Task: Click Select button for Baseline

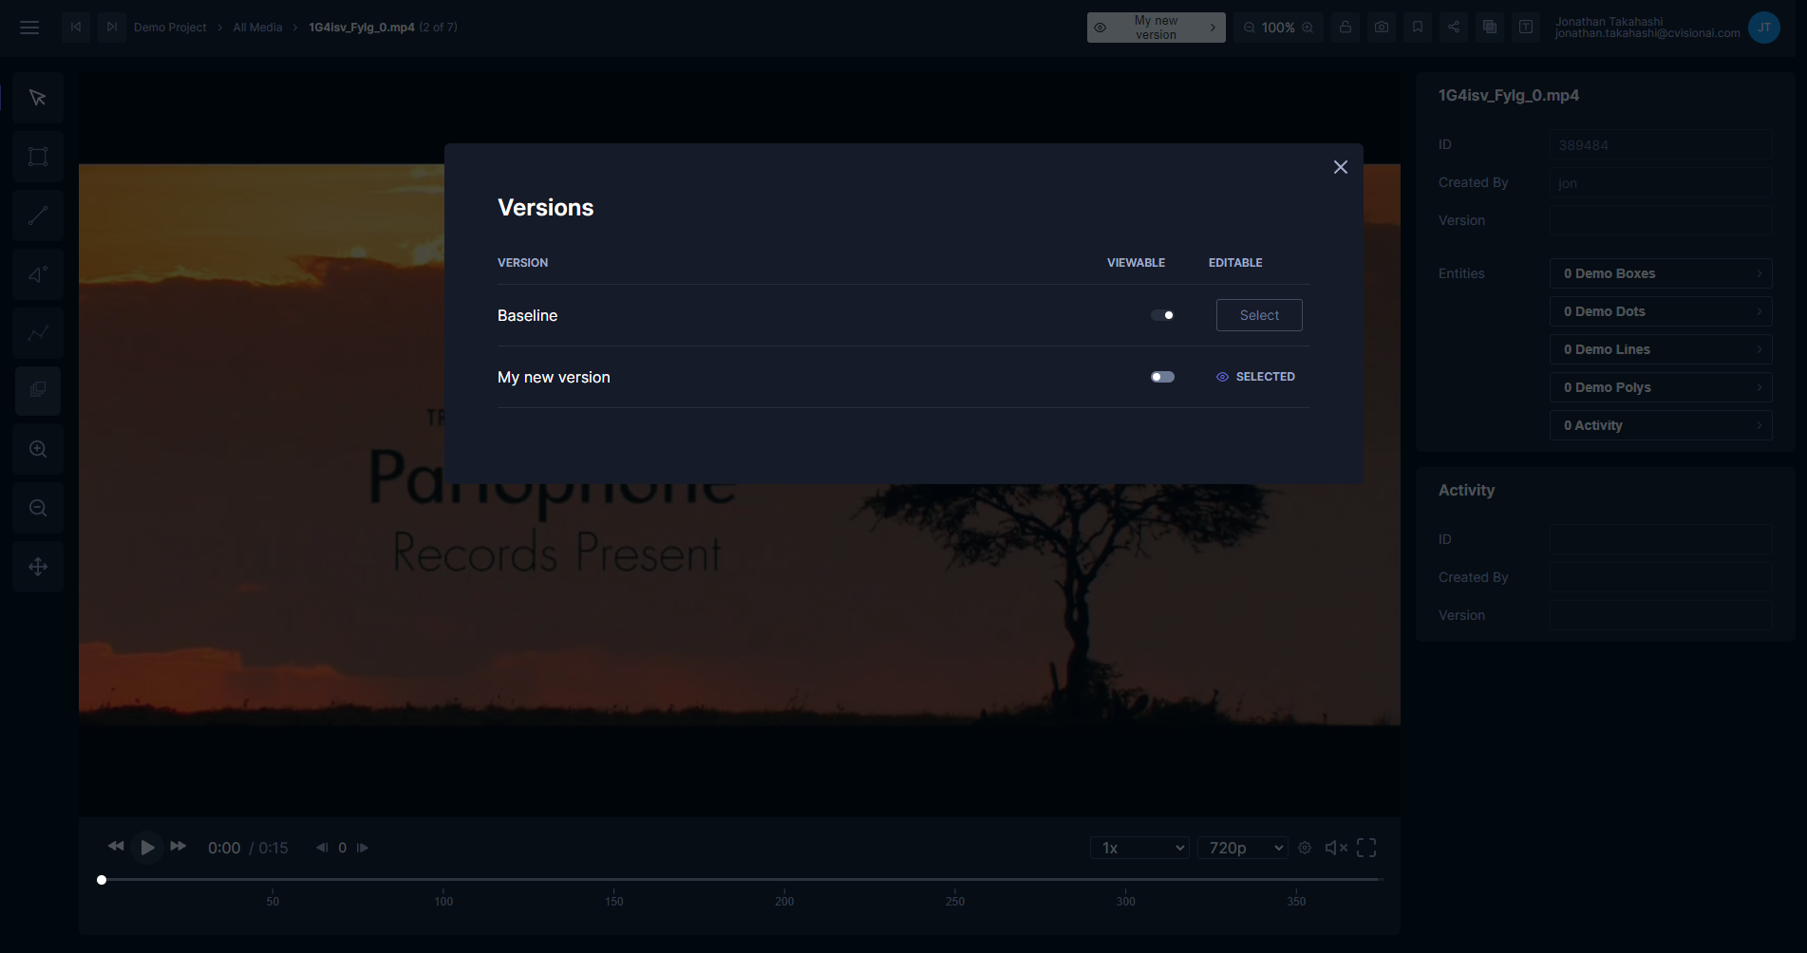Action: 1259,315
